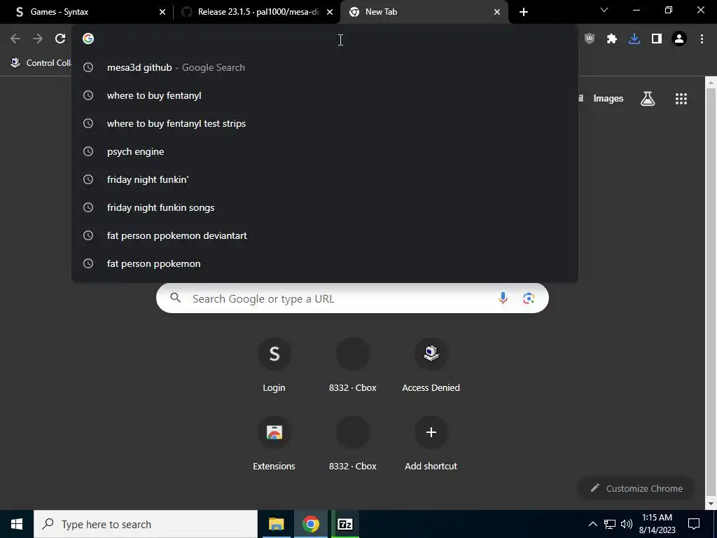Reload the page with the refresh icon
This screenshot has width=717, height=538.
[x=60, y=39]
